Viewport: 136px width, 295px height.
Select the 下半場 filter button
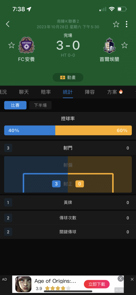point(40,105)
